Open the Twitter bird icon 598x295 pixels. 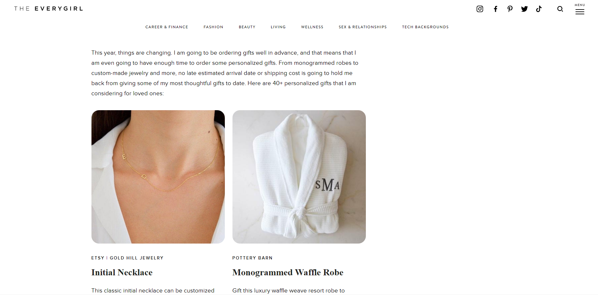(524, 9)
